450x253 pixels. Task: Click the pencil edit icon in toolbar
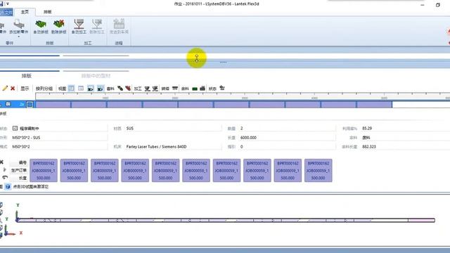[5, 89]
